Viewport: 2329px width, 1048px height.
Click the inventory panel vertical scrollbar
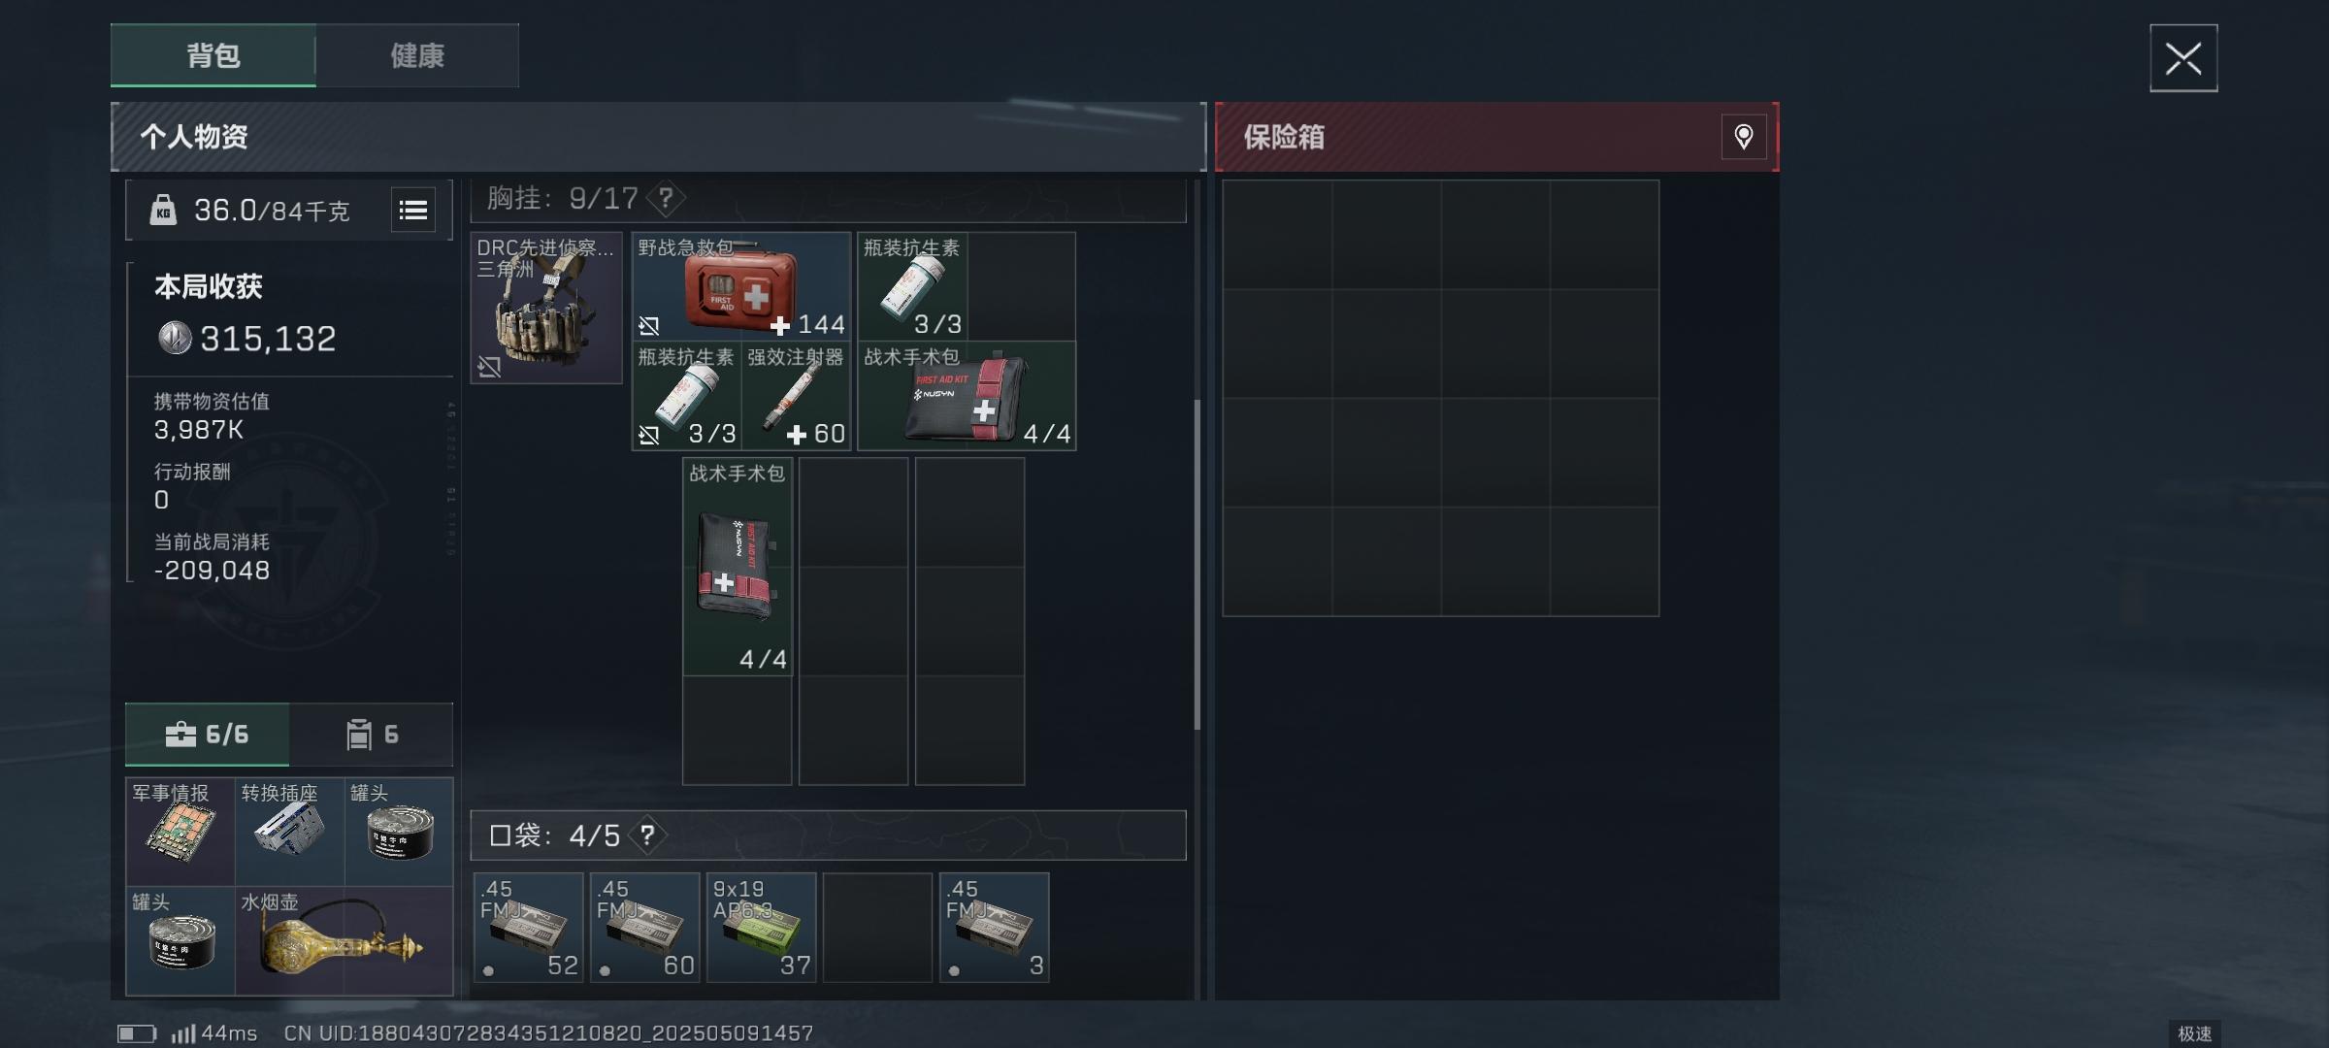[1197, 563]
